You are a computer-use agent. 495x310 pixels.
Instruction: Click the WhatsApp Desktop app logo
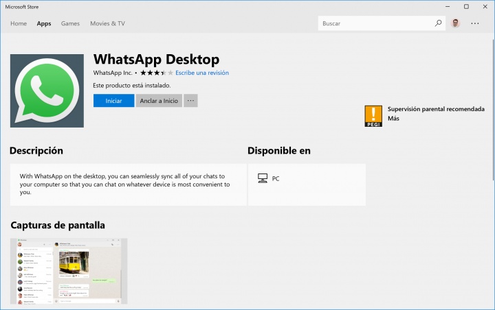pos(47,91)
